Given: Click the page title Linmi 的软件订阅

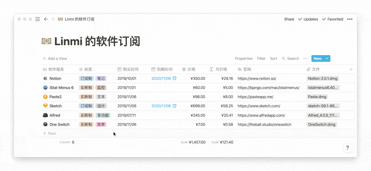Looking at the screenshot, I should [x=97, y=41].
